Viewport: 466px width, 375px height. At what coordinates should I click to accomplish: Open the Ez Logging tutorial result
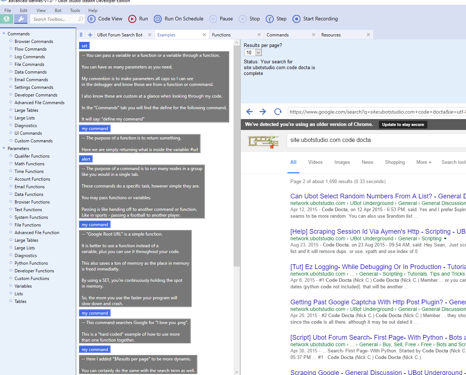tap(378, 267)
